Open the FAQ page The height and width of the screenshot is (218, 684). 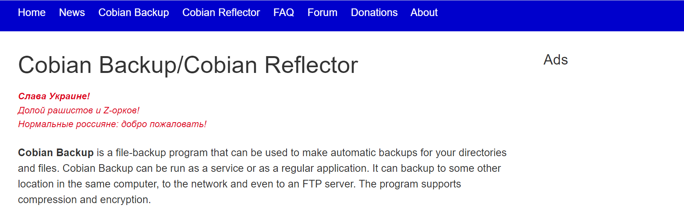pos(284,13)
